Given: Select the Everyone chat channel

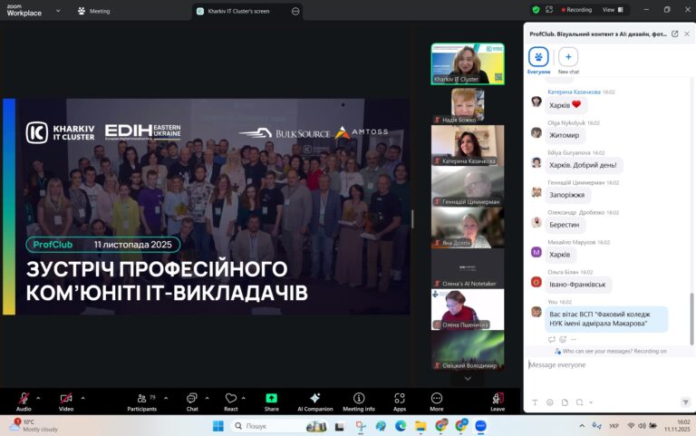Looking at the screenshot, I should 538,61.
